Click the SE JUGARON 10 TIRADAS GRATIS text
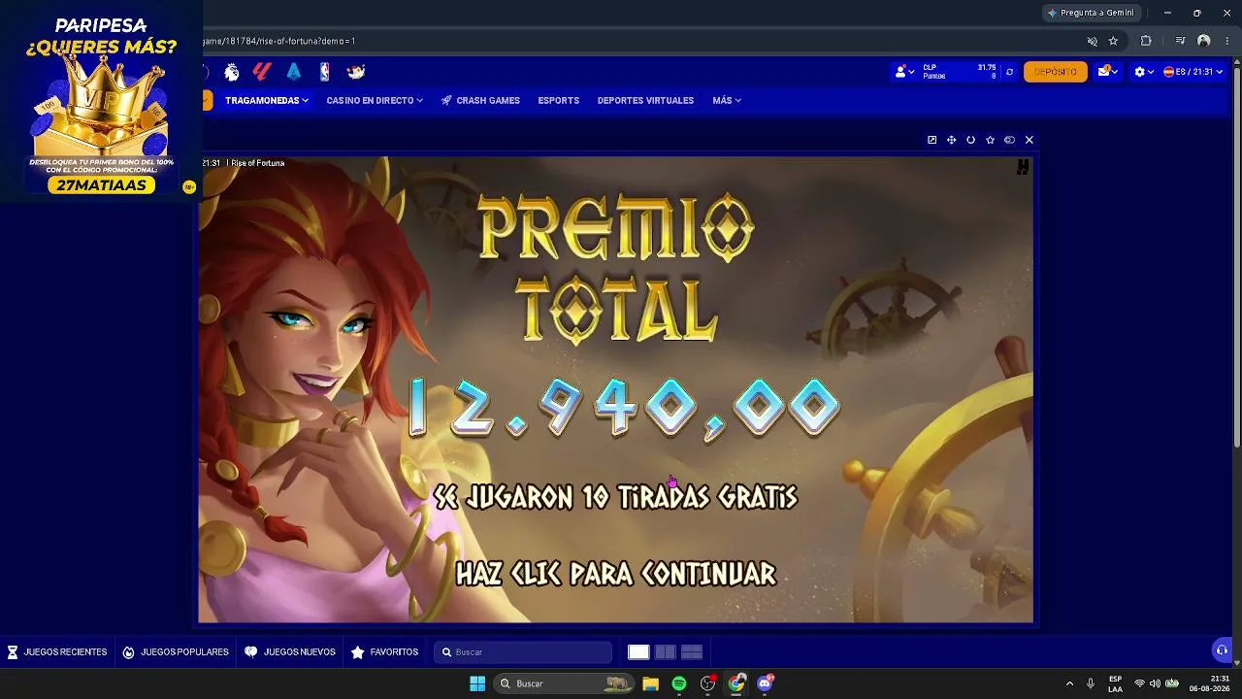Viewport: 1242px width, 699px height. point(616,497)
